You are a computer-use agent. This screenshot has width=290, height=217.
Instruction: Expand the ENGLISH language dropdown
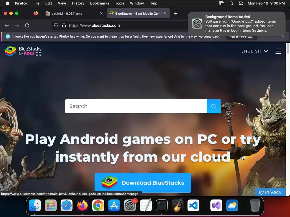point(255,51)
